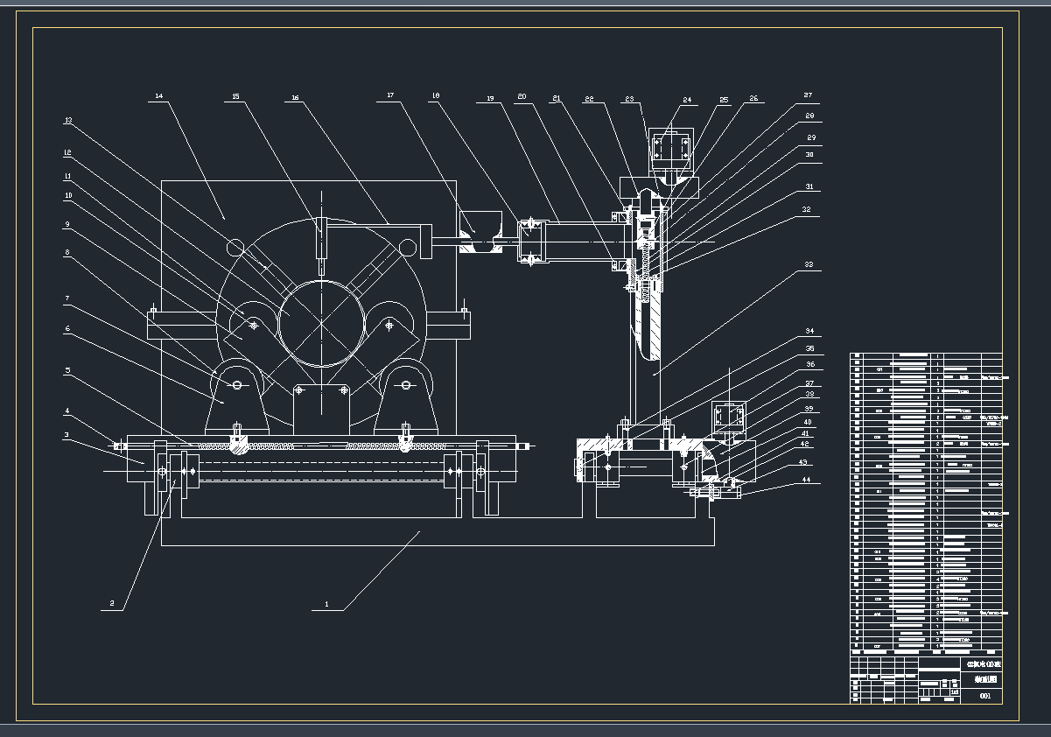The height and width of the screenshot is (737, 1051).
Task: Click part number label 2
Action: (111, 604)
